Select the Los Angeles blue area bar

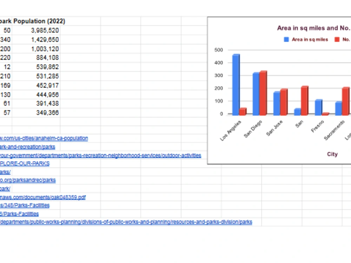pos(236,85)
